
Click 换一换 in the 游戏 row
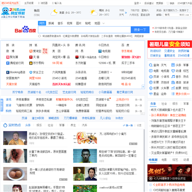pyautogui.click(x=139, y=100)
